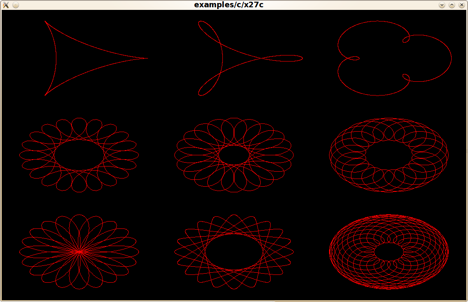Click the right-pointing cusp tip of the deltoid
The width and height of the screenshot is (468, 302).
pos(146,58)
